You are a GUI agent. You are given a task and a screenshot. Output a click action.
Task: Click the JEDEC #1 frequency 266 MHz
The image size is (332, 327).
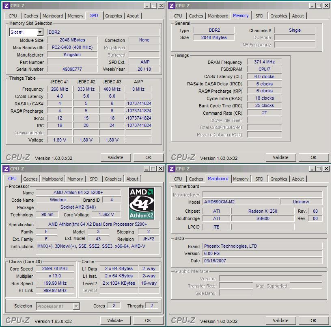tap(60, 89)
